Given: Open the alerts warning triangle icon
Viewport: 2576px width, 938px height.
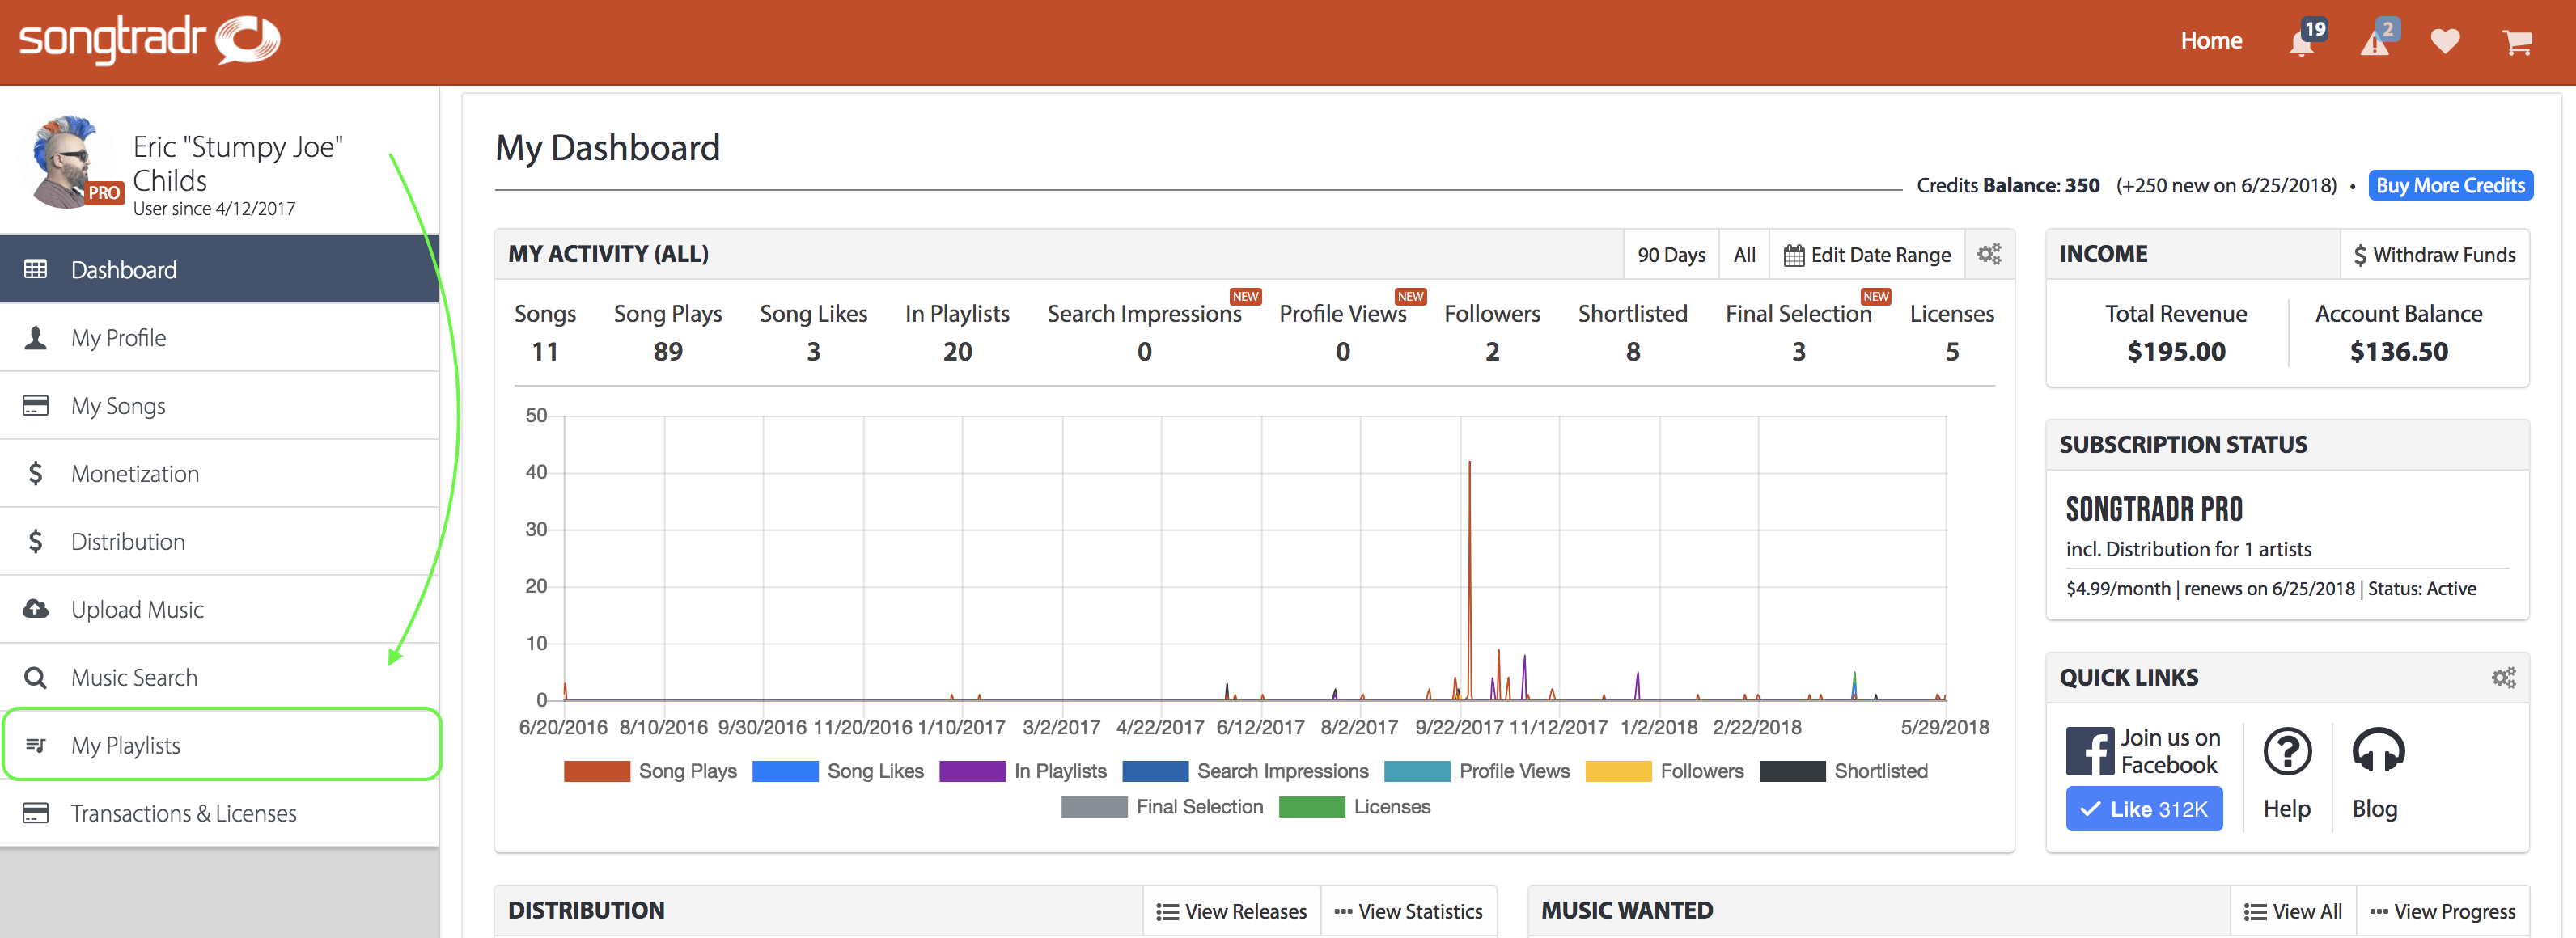Looking at the screenshot, I should coord(2375,43).
